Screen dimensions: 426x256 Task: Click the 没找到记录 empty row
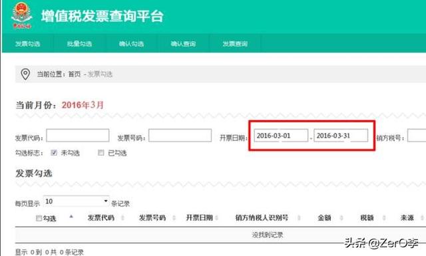click(220, 235)
